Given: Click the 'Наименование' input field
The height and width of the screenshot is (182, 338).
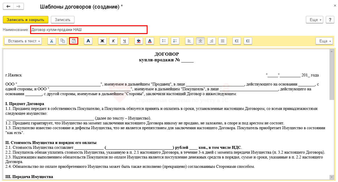Looking at the screenshot, I should (x=88, y=30).
